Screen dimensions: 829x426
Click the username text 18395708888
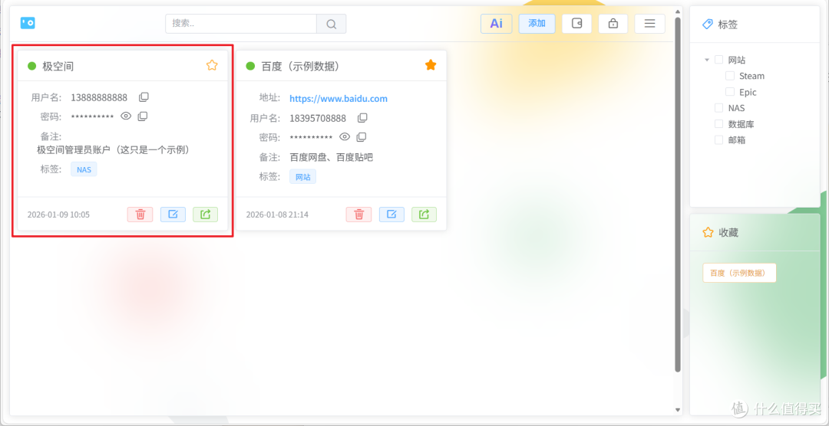(318, 118)
